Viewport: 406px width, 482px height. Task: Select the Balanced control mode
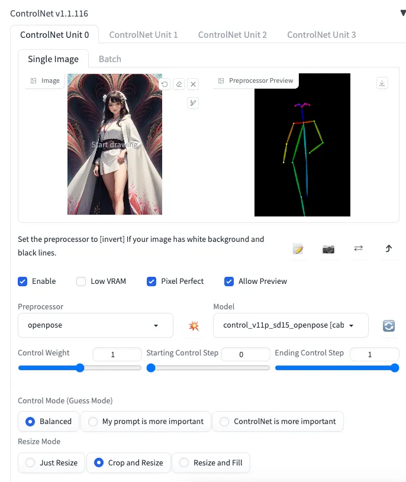tap(49, 421)
